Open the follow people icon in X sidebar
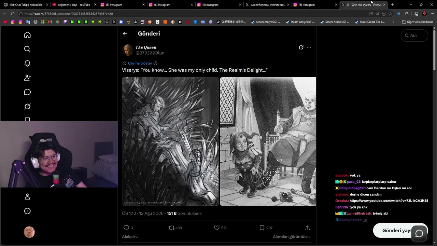 tap(27, 78)
